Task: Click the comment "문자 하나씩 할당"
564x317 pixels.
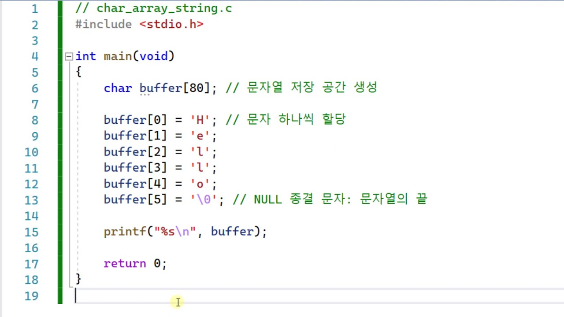Action: pos(296,119)
